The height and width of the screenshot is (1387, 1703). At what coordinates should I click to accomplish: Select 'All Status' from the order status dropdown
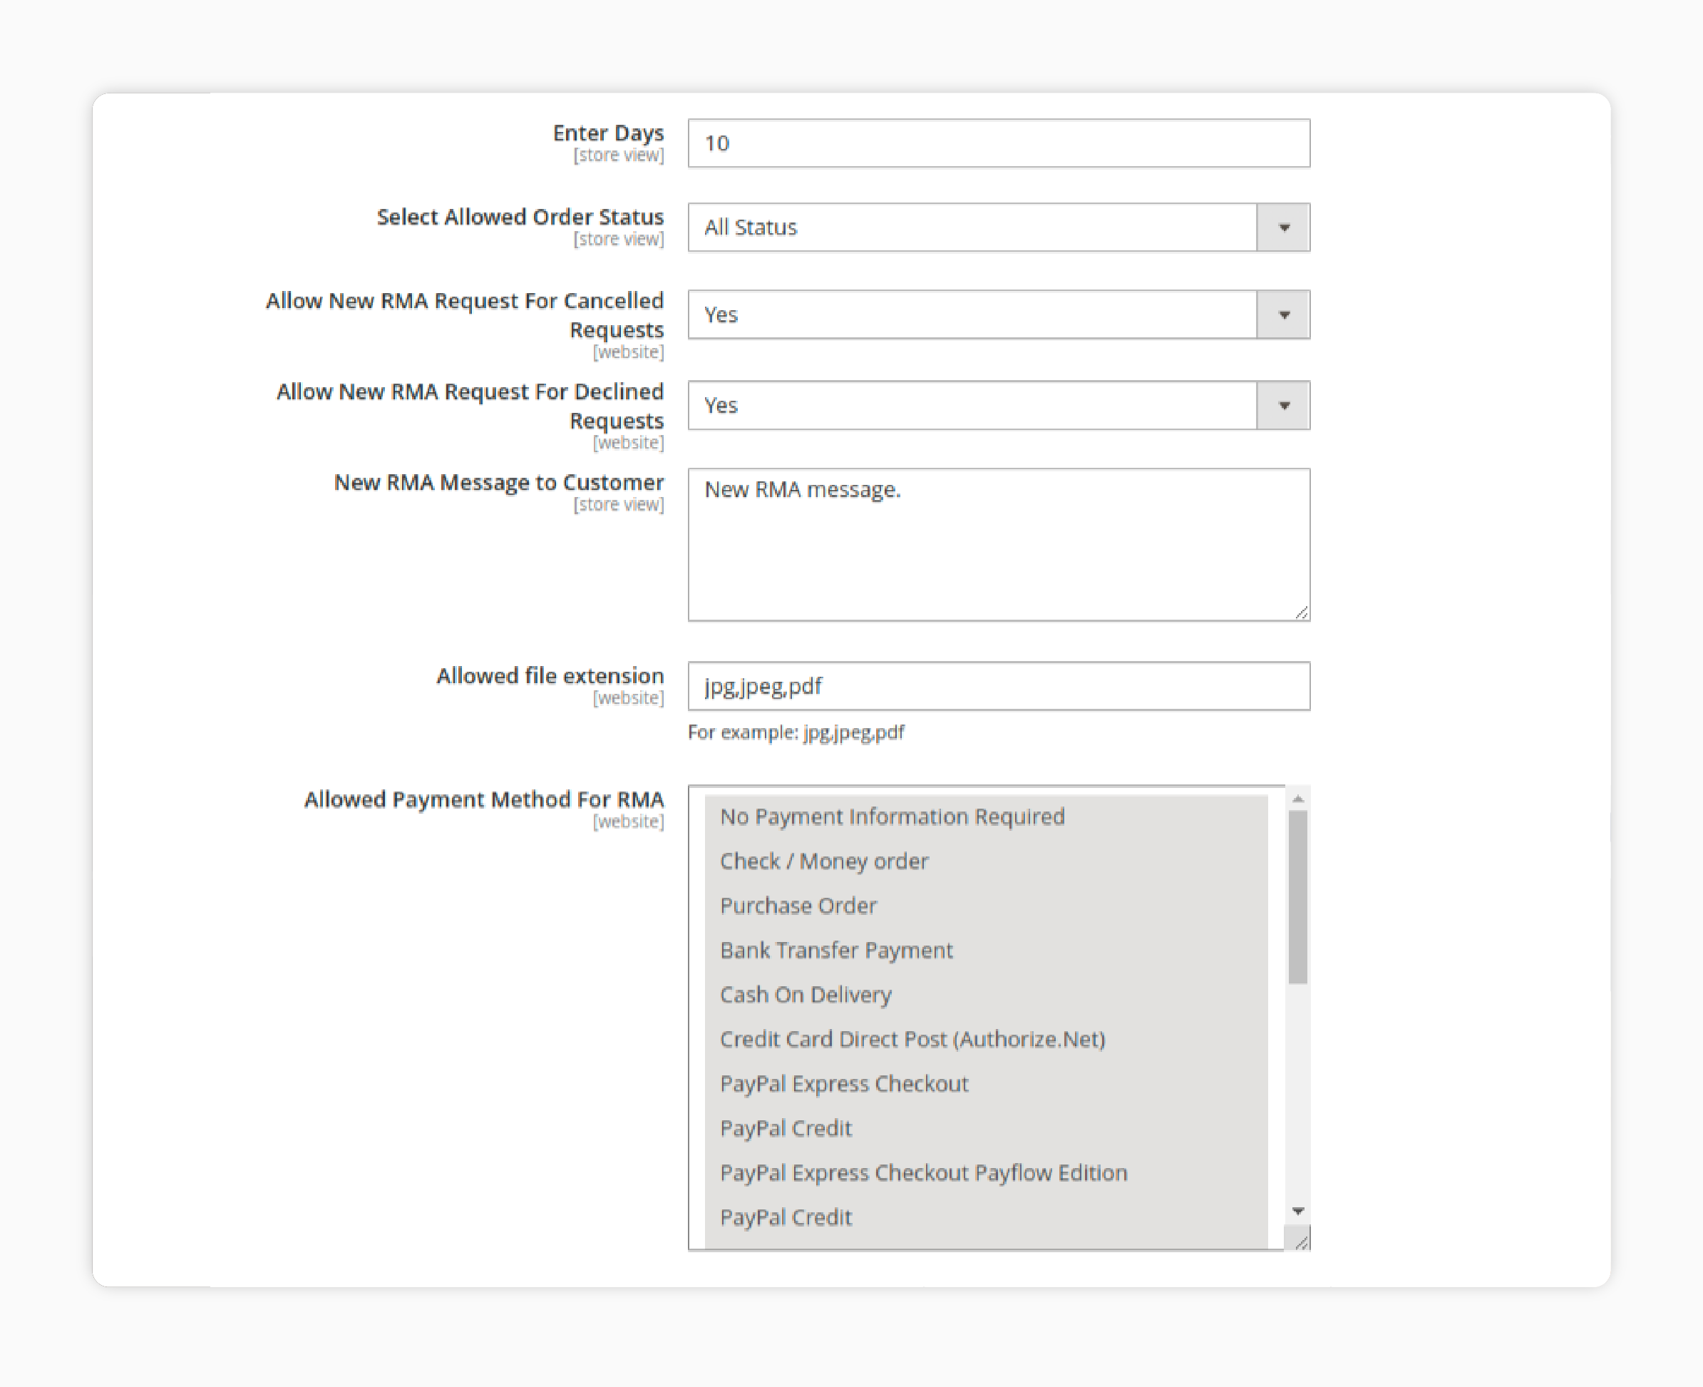point(996,227)
